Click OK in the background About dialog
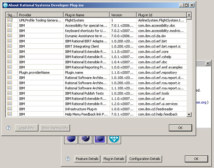This screenshot has width=214, height=168. (x=196, y=159)
